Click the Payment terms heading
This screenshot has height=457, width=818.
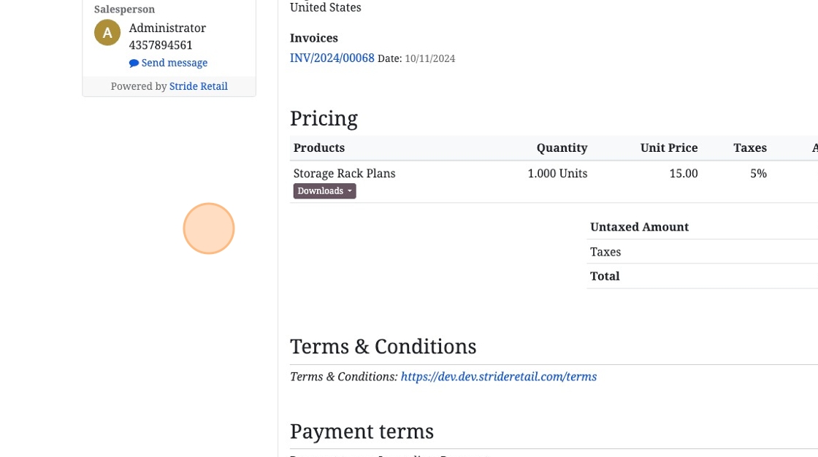[x=362, y=431]
